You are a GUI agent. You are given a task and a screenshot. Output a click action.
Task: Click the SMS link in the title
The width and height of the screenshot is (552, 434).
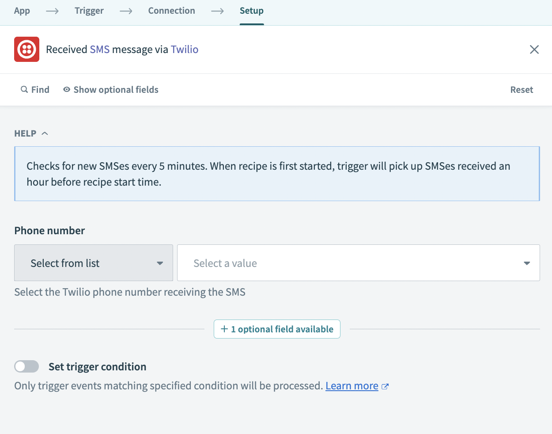(x=99, y=49)
